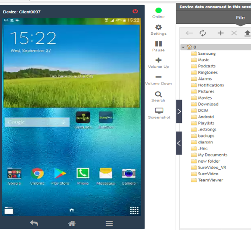Open the Podcasts folder
This screenshot has height=230, width=251.
click(x=203, y=66)
